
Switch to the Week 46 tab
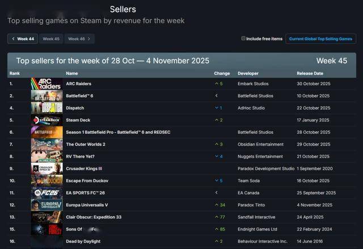tap(79, 39)
